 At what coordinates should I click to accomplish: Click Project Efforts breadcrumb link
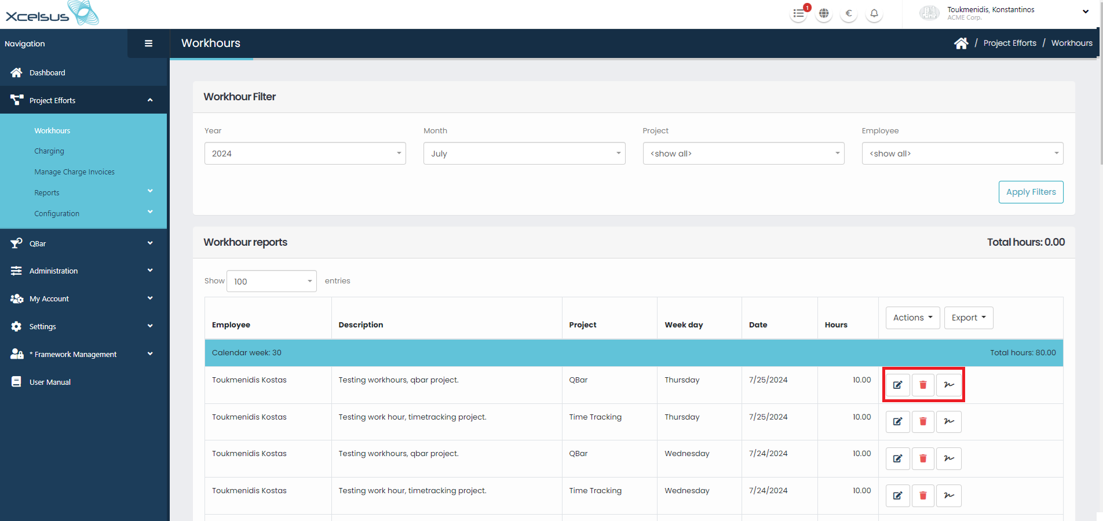(x=1010, y=43)
